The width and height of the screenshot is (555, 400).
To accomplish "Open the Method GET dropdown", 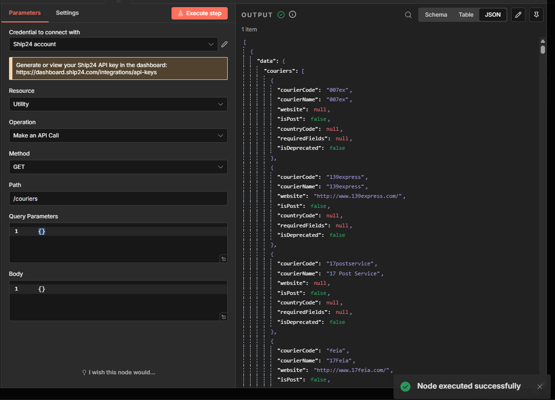I will pyautogui.click(x=118, y=167).
